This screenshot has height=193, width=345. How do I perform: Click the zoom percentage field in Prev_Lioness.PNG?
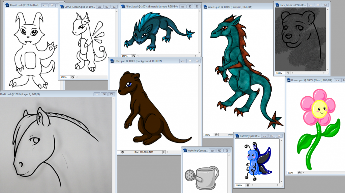279,73
